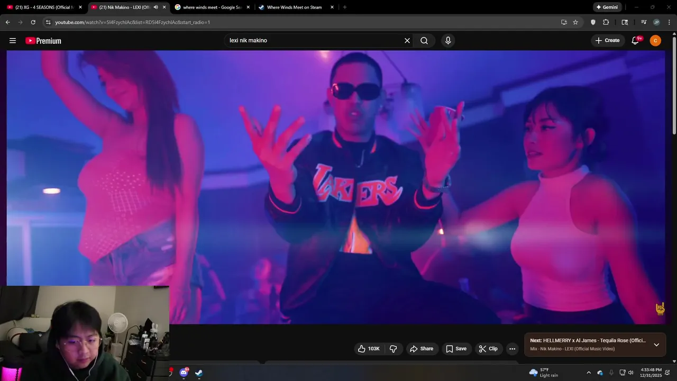
Task: Run search with the magnifier button
Action: point(424,41)
